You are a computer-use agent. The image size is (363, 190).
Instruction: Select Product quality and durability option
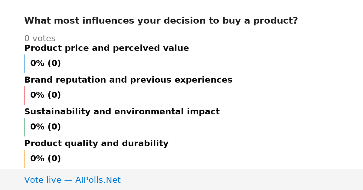(x=96, y=144)
